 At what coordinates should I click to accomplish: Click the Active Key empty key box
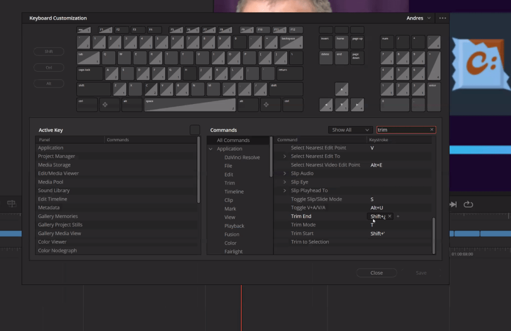195,130
